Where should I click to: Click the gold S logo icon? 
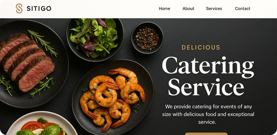(19, 8)
